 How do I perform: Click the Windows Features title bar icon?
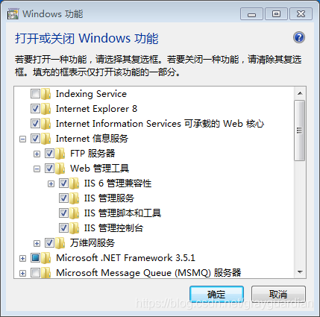(x=13, y=14)
